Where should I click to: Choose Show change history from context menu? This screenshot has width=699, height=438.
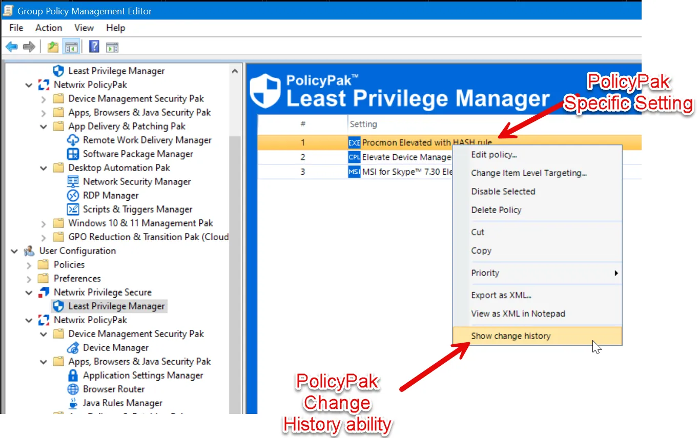[x=510, y=336]
